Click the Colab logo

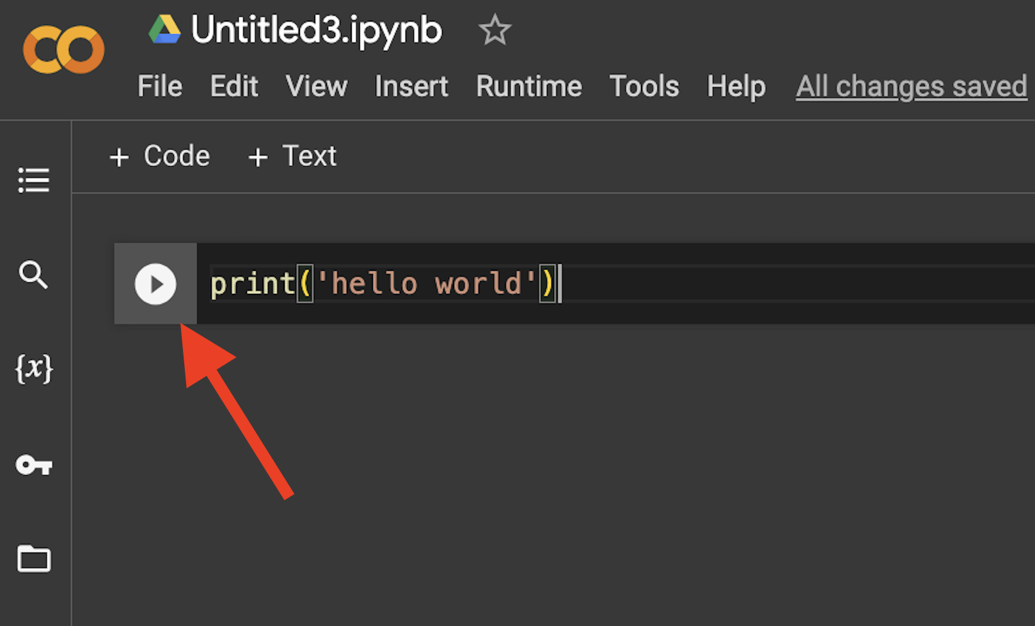coord(63,50)
